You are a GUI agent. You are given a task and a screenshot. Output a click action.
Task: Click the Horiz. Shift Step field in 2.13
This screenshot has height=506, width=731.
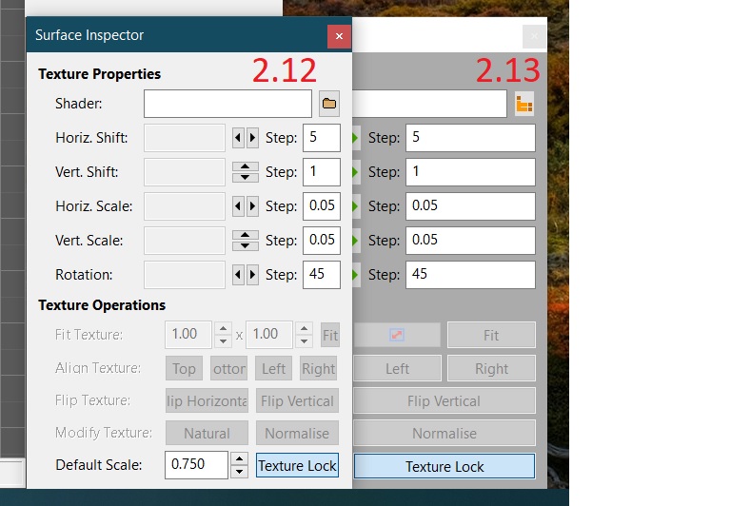(470, 138)
